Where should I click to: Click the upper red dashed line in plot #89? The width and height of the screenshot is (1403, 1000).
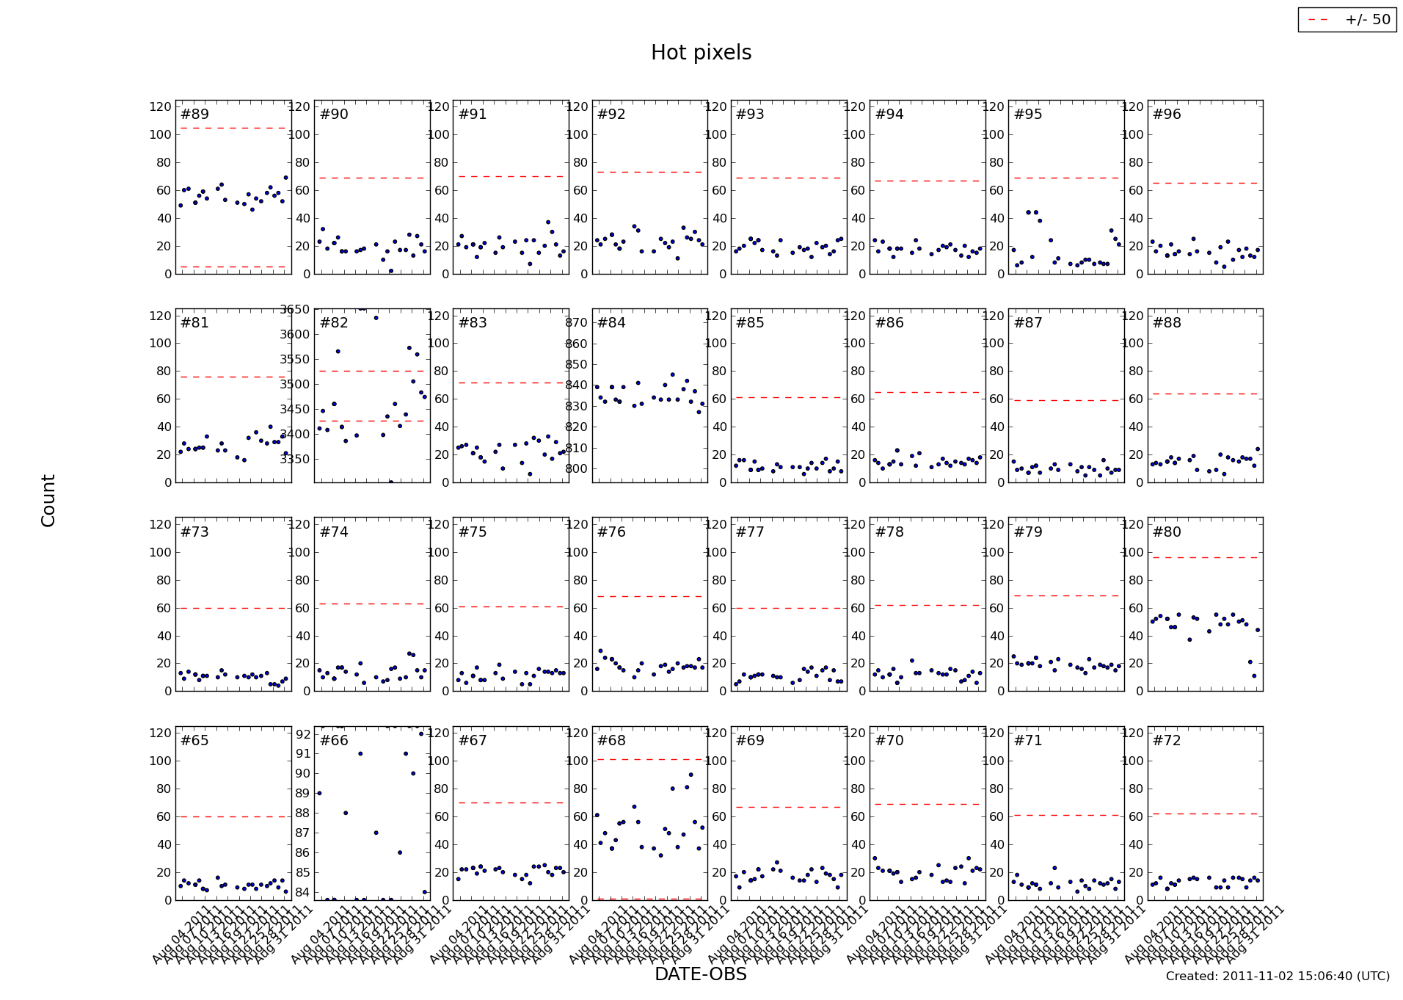pos(233,128)
